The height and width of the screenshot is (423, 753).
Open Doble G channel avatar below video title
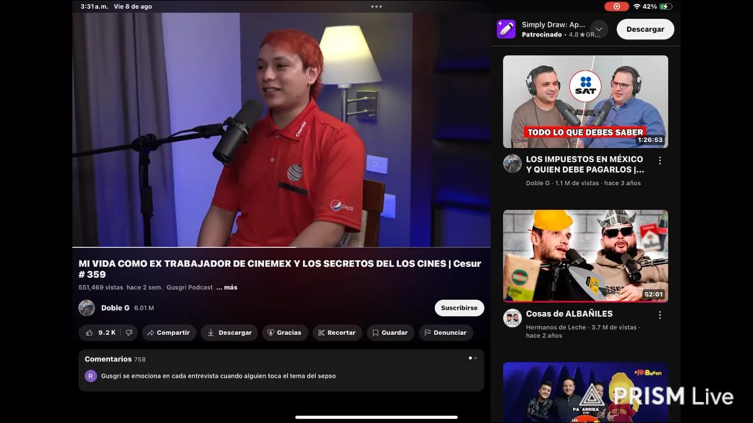(86, 308)
